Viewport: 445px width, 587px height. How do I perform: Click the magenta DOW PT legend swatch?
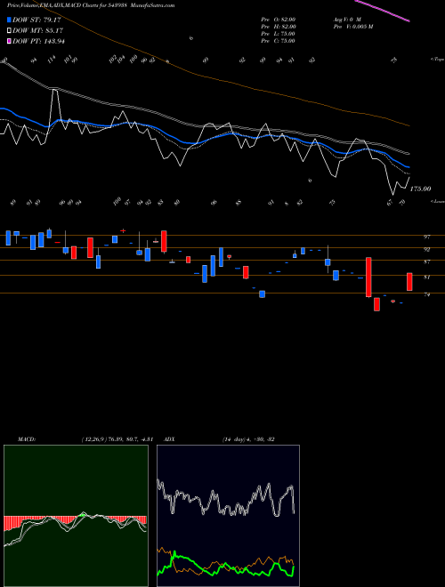click(9, 41)
